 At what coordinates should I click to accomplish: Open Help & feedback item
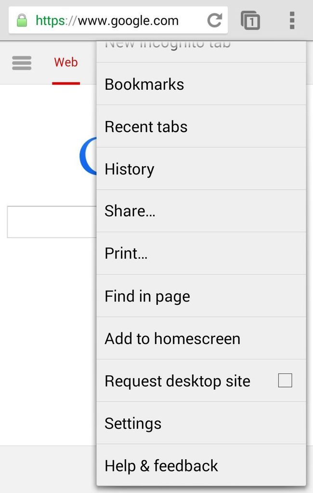coord(161,466)
